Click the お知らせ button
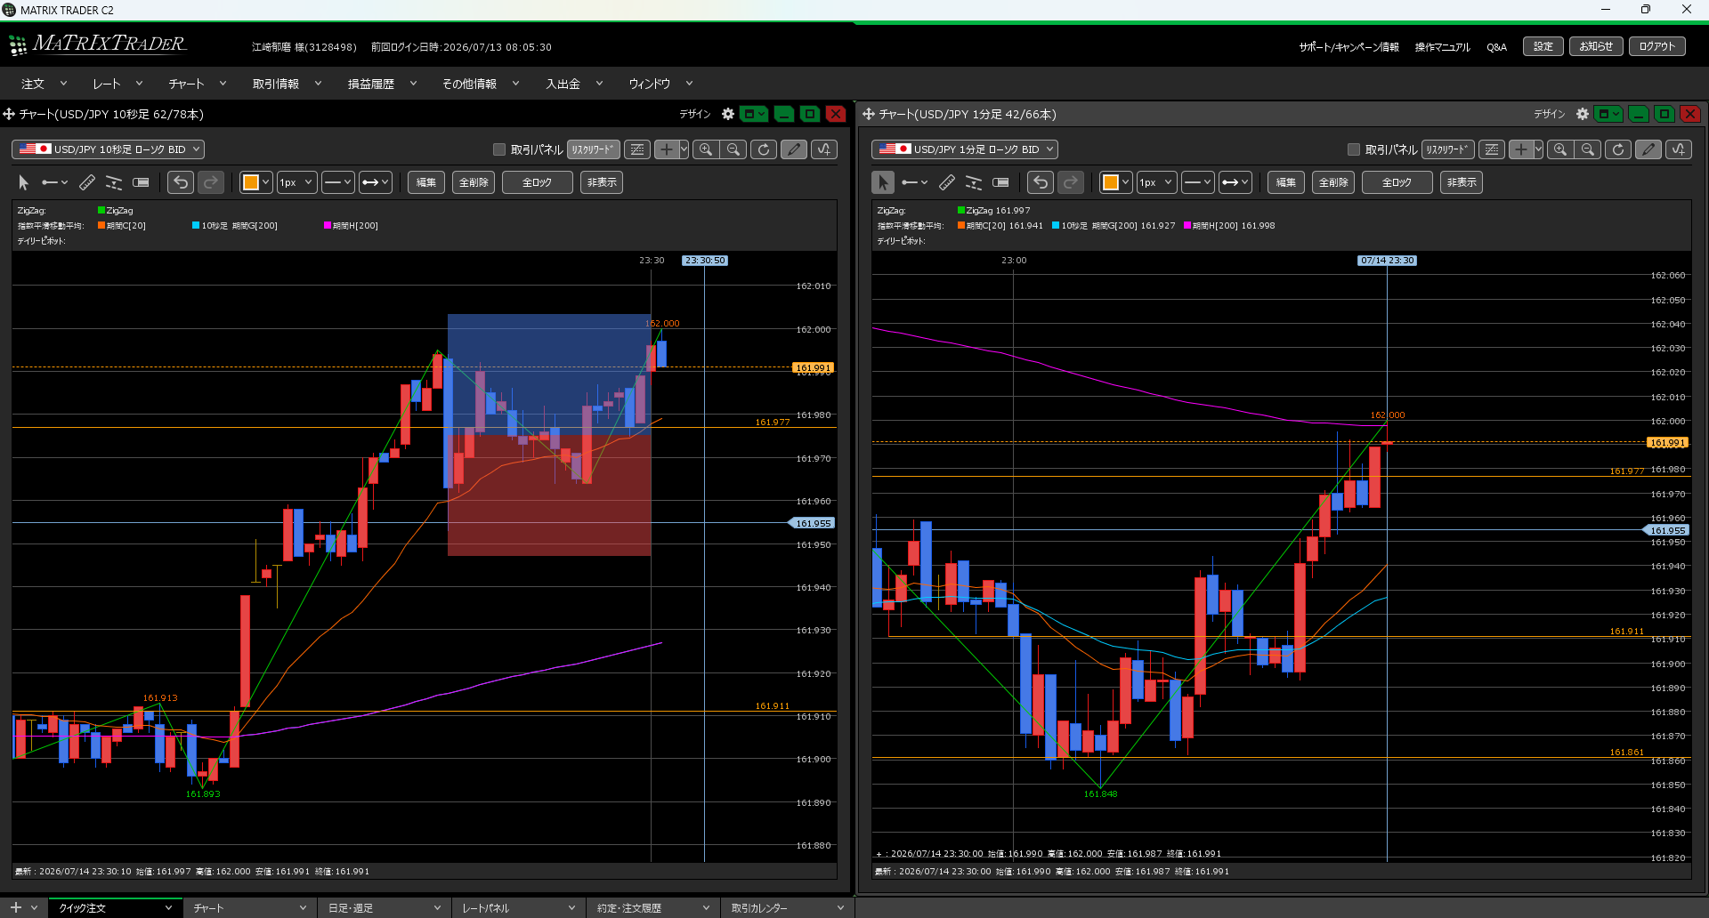1709x918 pixels. tap(1596, 46)
